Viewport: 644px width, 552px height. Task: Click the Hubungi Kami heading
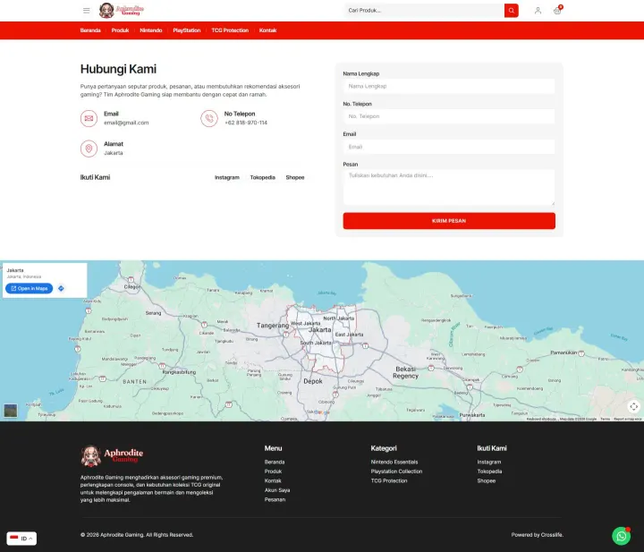[118, 69]
